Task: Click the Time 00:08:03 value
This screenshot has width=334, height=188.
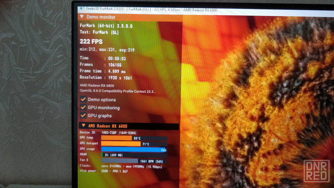Action: tap(117, 59)
